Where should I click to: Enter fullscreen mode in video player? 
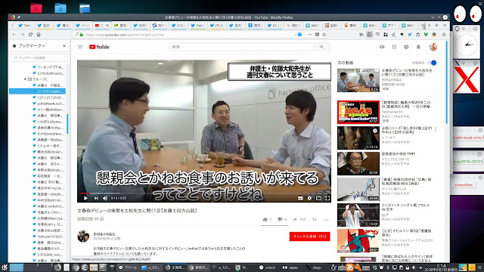click(x=327, y=198)
